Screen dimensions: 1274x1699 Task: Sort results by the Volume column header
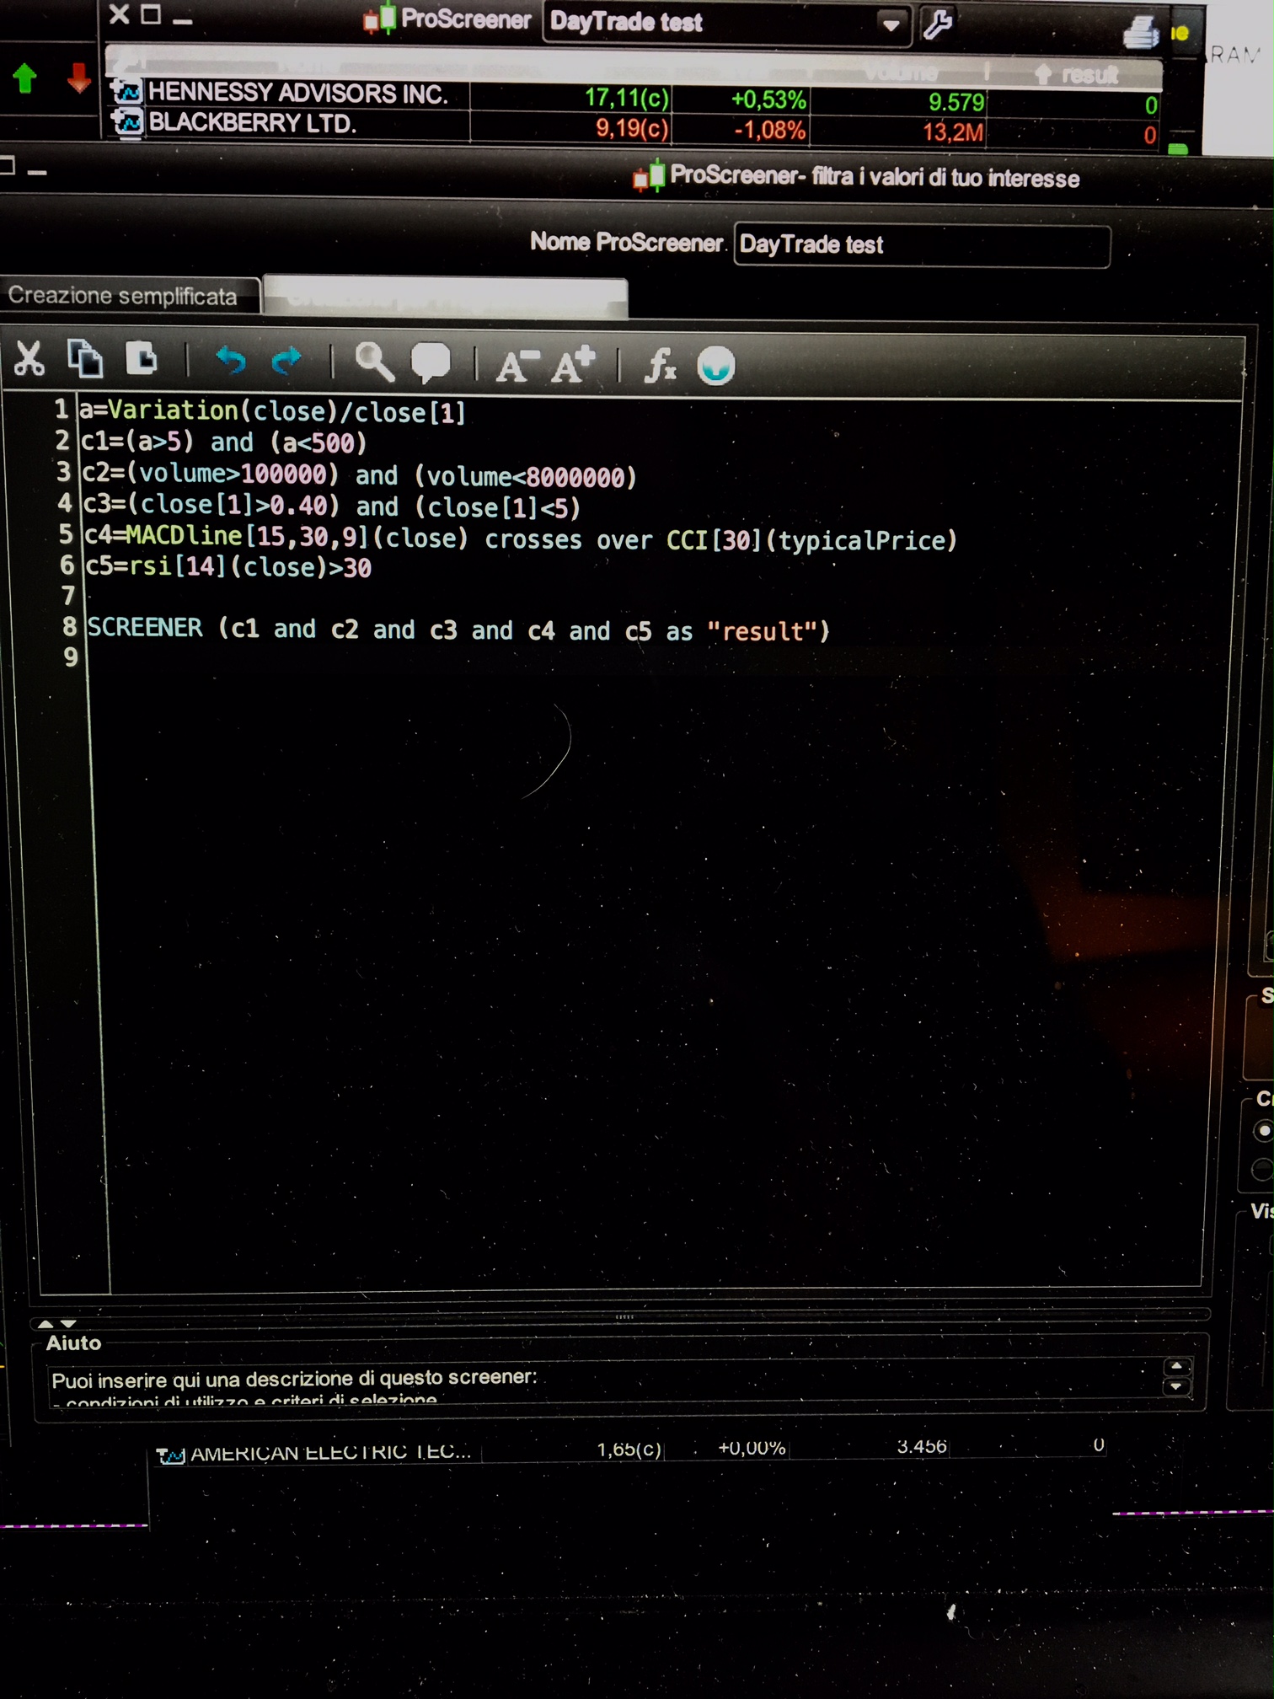click(x=900, y=73)
